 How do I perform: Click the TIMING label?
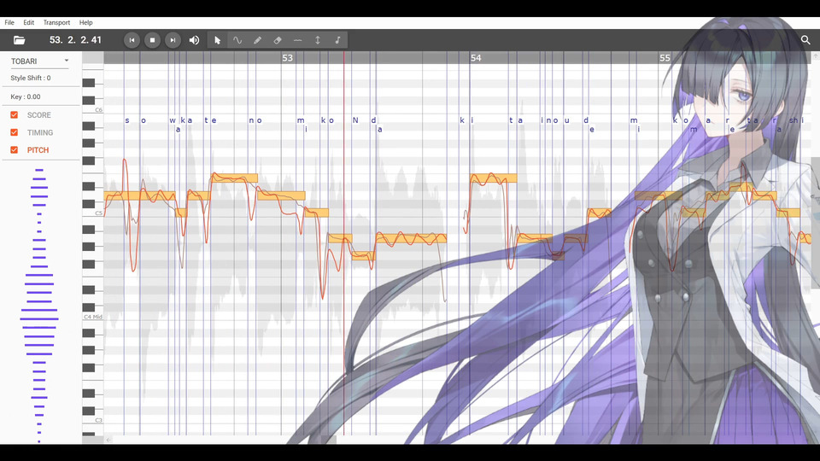pos(40,133)
